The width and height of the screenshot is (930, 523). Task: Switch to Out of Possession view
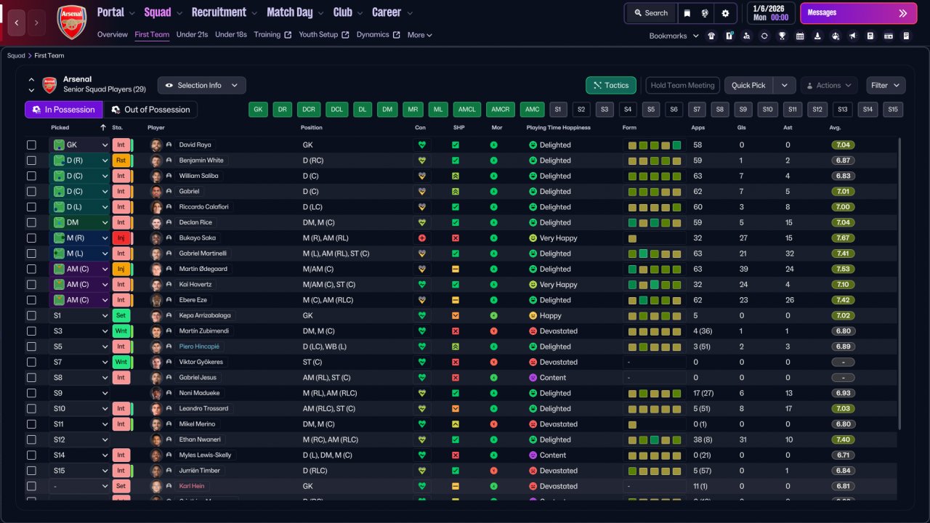point(150,110)
